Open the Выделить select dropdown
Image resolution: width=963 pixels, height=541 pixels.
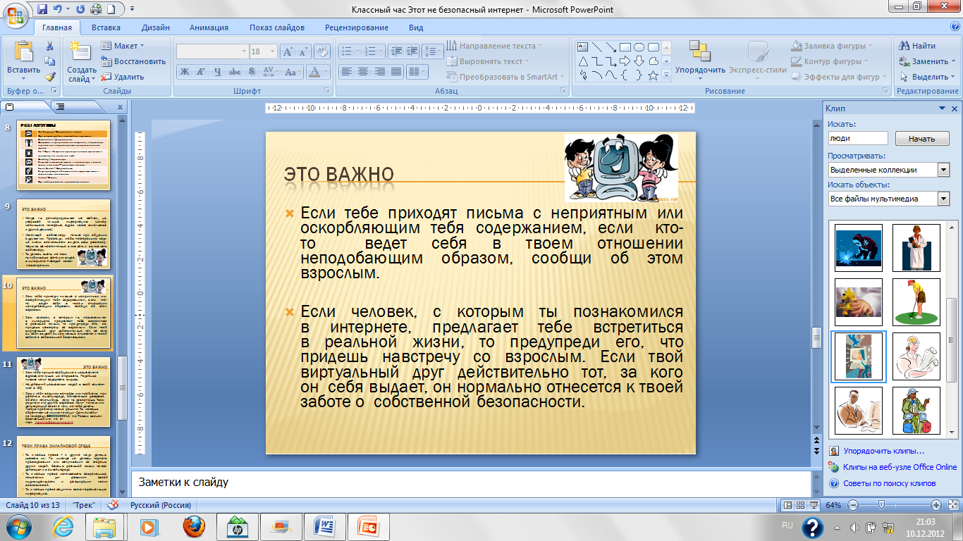coord(928,77)
